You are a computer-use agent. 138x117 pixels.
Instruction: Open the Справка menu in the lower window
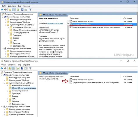[26, 65]
